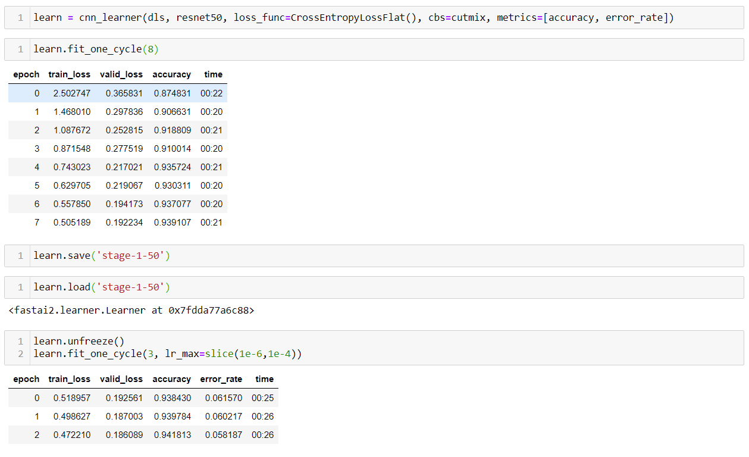Click time header in first table
749x457 pixels.
[213, 74]
